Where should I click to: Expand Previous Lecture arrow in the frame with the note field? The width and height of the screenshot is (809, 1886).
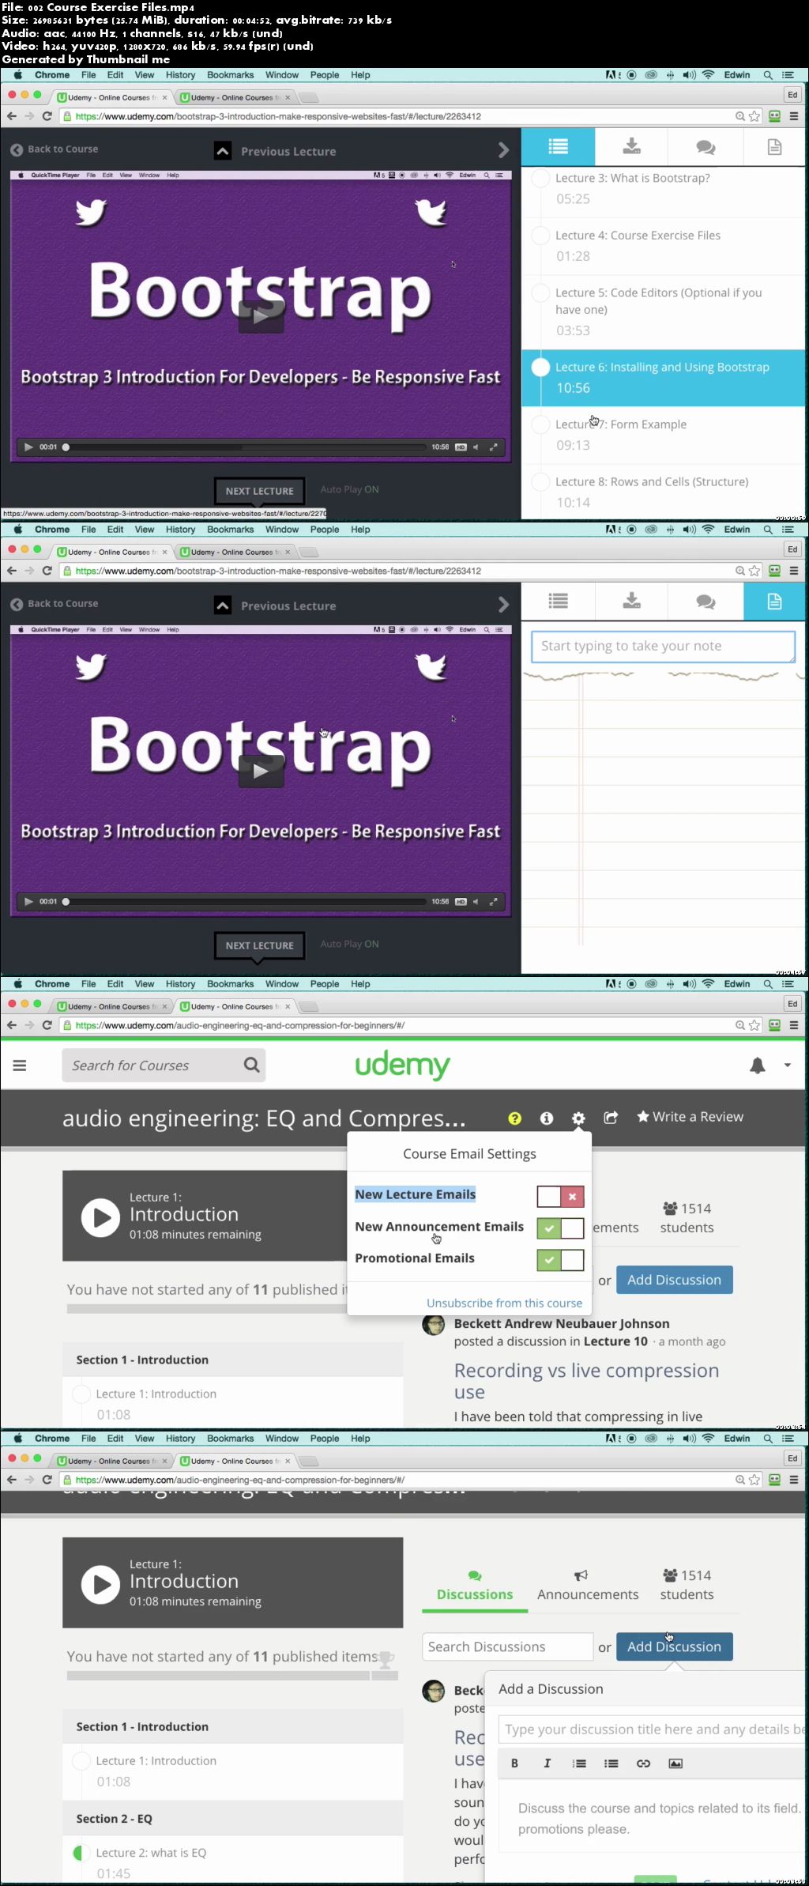[223, 605]
